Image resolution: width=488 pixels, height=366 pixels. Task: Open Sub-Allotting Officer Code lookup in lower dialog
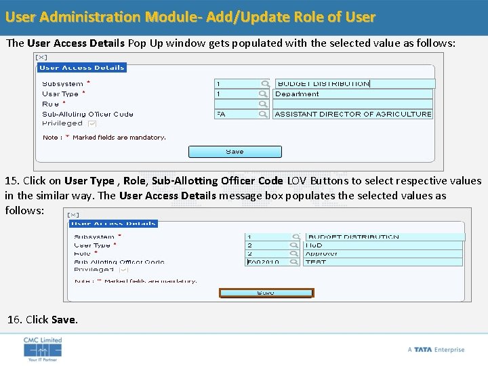tap(293, 262)
